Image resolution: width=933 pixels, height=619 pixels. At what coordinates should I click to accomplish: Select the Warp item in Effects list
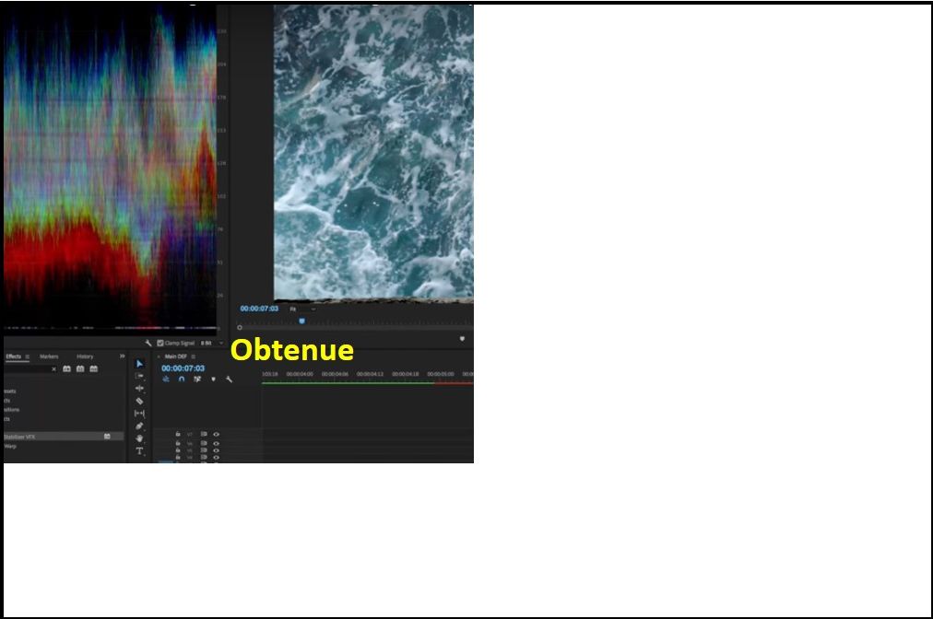point(10,446)
